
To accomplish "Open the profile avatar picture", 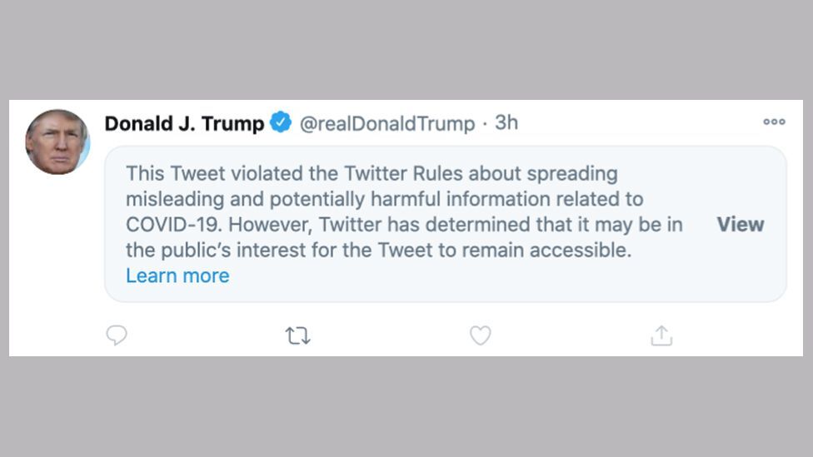I will (57, 142).
